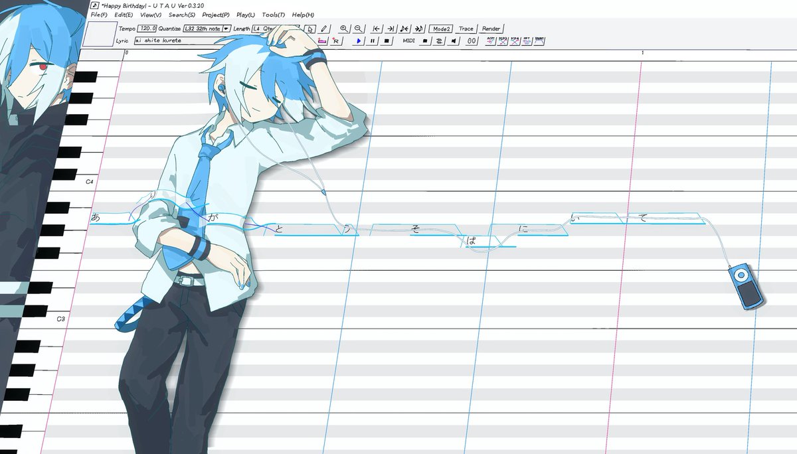Select the note labeled ば
This screenshot has width=797, height=454.
488,242
